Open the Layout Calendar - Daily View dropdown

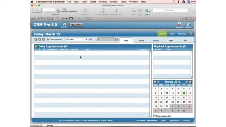(x=48, y=19)
